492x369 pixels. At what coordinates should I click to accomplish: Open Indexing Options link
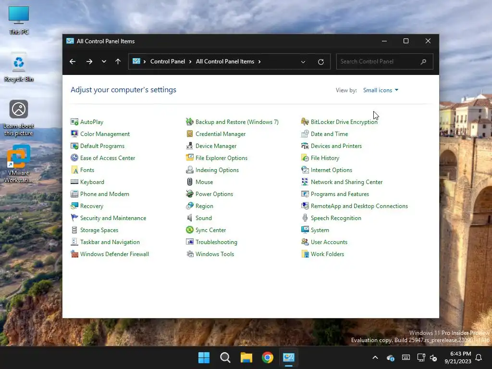[217, 170]
